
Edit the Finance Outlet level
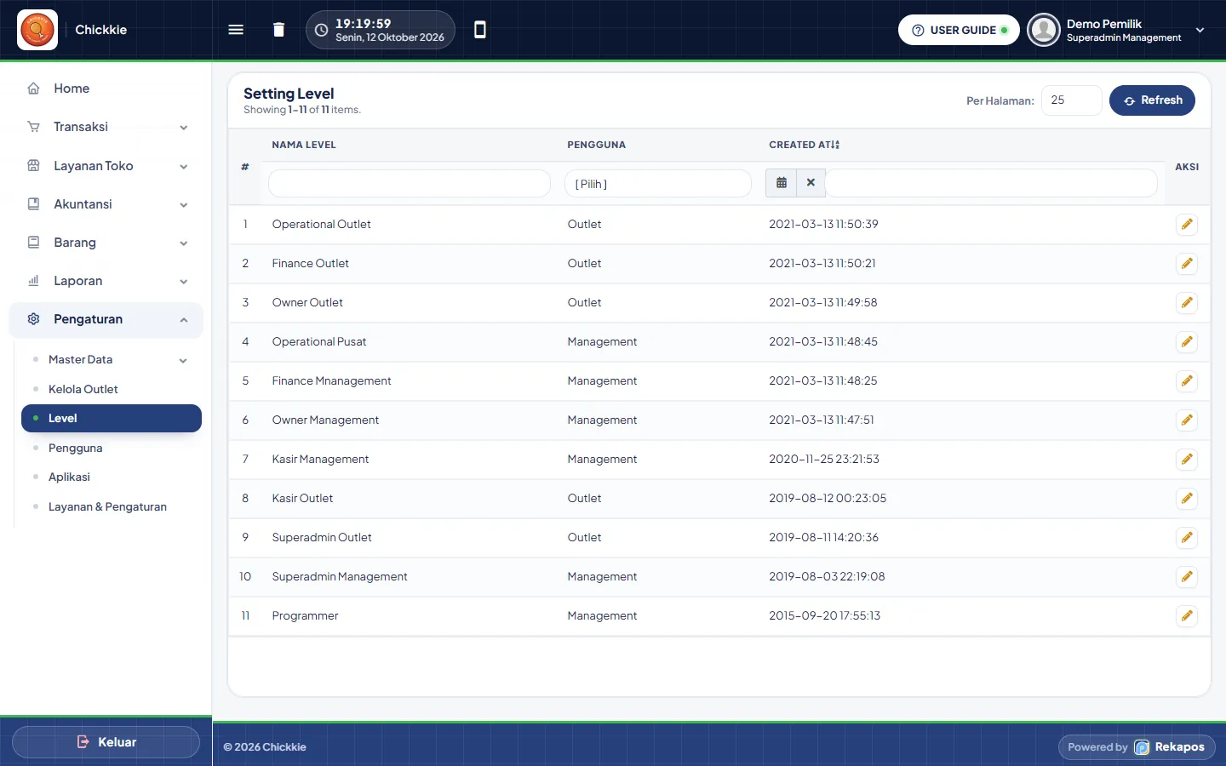[1187, 264]
